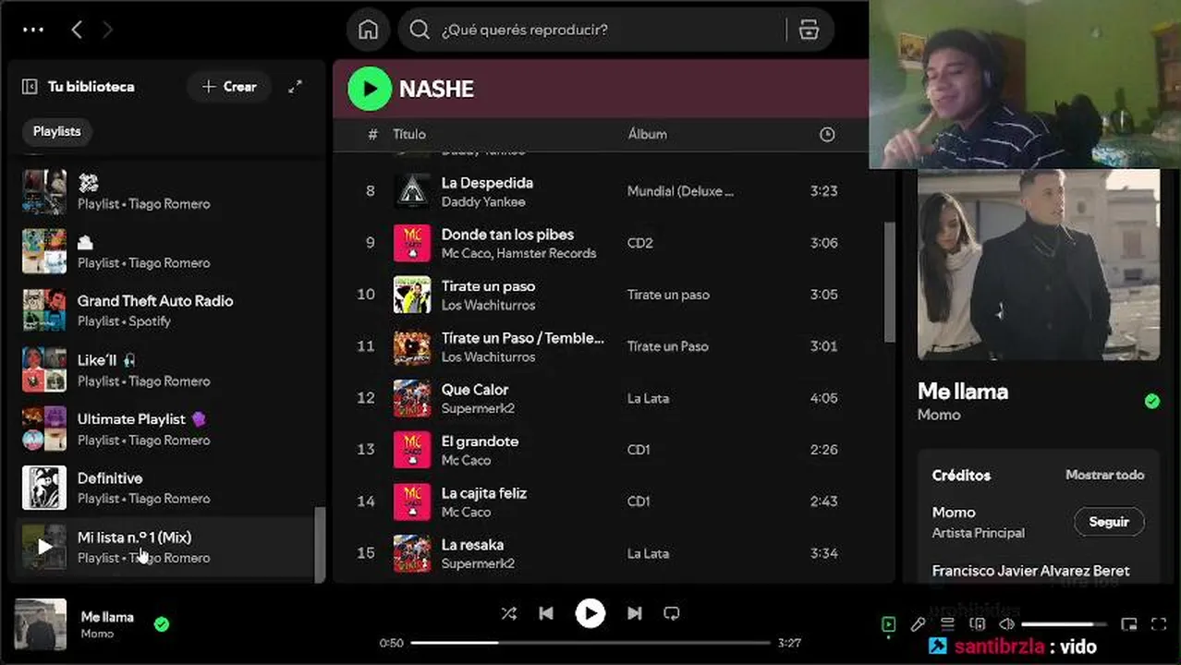Image resolution: width=1181 pixels, height=665 pixels.
Task: Skip to previous track
Action: tap(546, 613)
